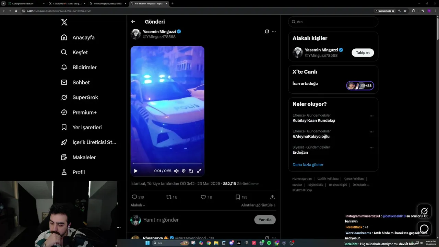This screenshot has width=439, height=247.
Task: Open İran ortadoğu live space
Action: coord(305,84)
